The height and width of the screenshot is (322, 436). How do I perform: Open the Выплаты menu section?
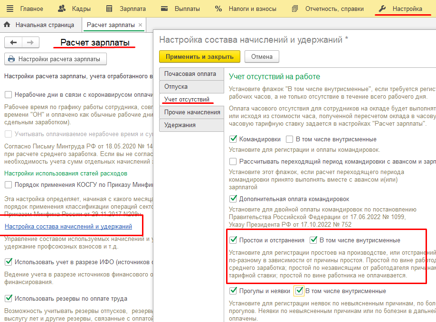tap(187, 9)
